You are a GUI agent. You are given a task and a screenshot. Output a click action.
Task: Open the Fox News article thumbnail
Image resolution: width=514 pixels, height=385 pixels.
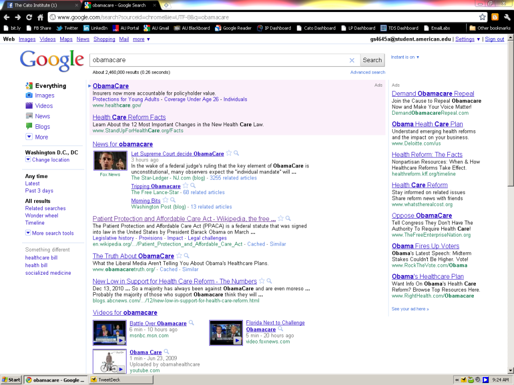point(110,160)
